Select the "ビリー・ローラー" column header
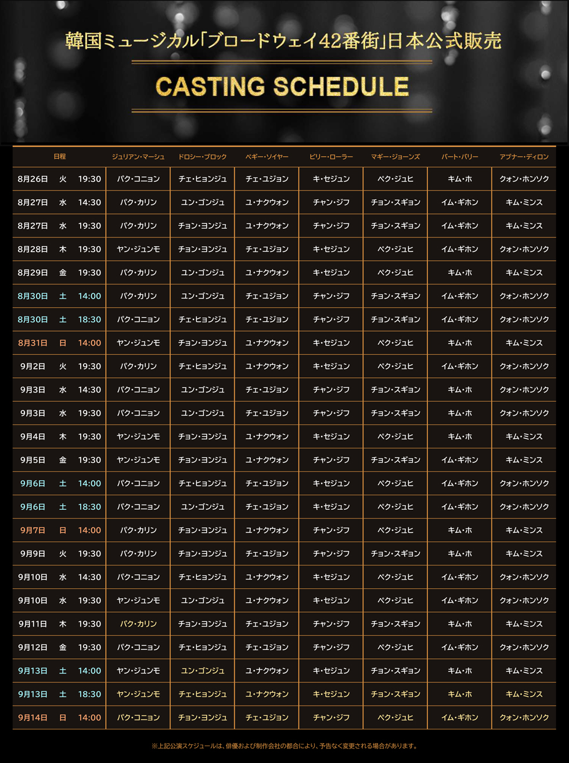This screenshot has height=763, width=569. click(x=331, y=157)
